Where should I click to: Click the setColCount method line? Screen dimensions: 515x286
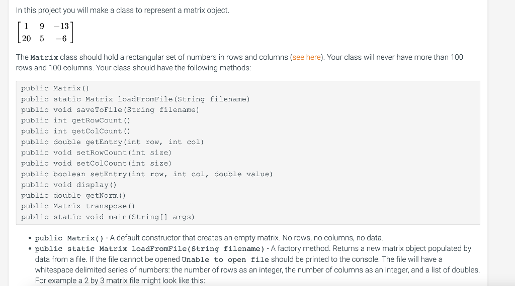click(96, 164)
